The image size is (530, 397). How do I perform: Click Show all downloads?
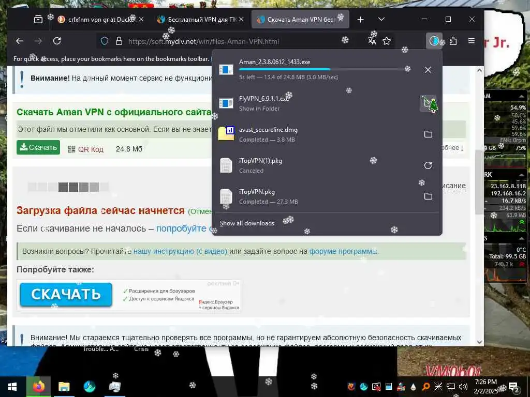point(247,223)
